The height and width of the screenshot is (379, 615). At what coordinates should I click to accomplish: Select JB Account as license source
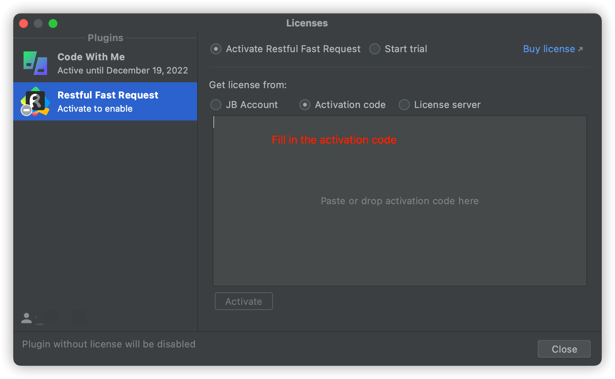click(216, 105)
